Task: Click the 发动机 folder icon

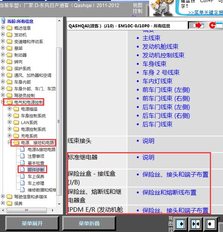Action: [x=9, y=34]
